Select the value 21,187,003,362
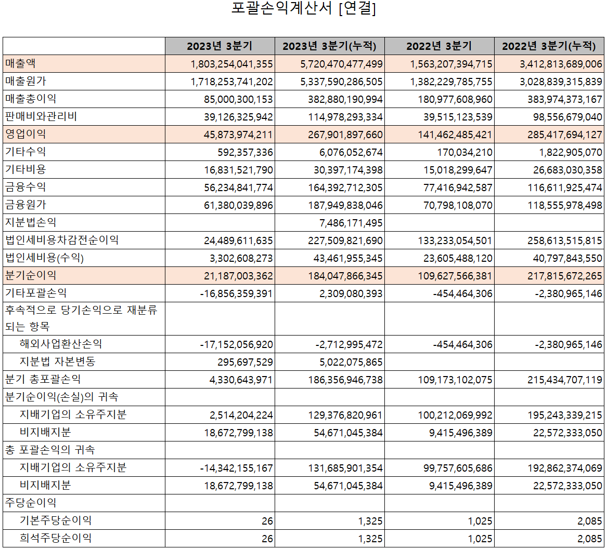607x549 pixels. 238,276
